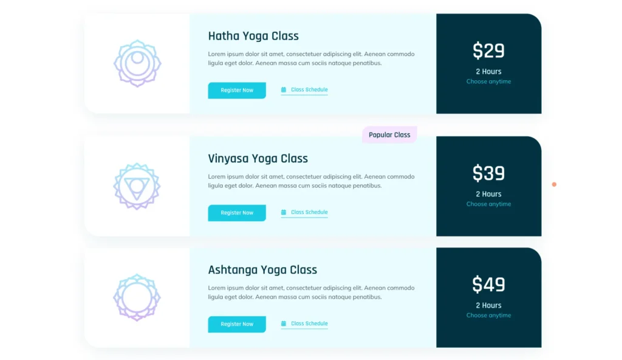The image size is (622, 360).
Task: Select the Vinyasa Yoga Class title
Action: [258, 159]
